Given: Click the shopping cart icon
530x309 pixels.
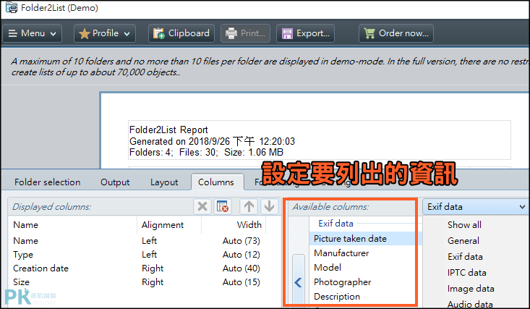Looking at the screenshot, I should pos(369,33).
